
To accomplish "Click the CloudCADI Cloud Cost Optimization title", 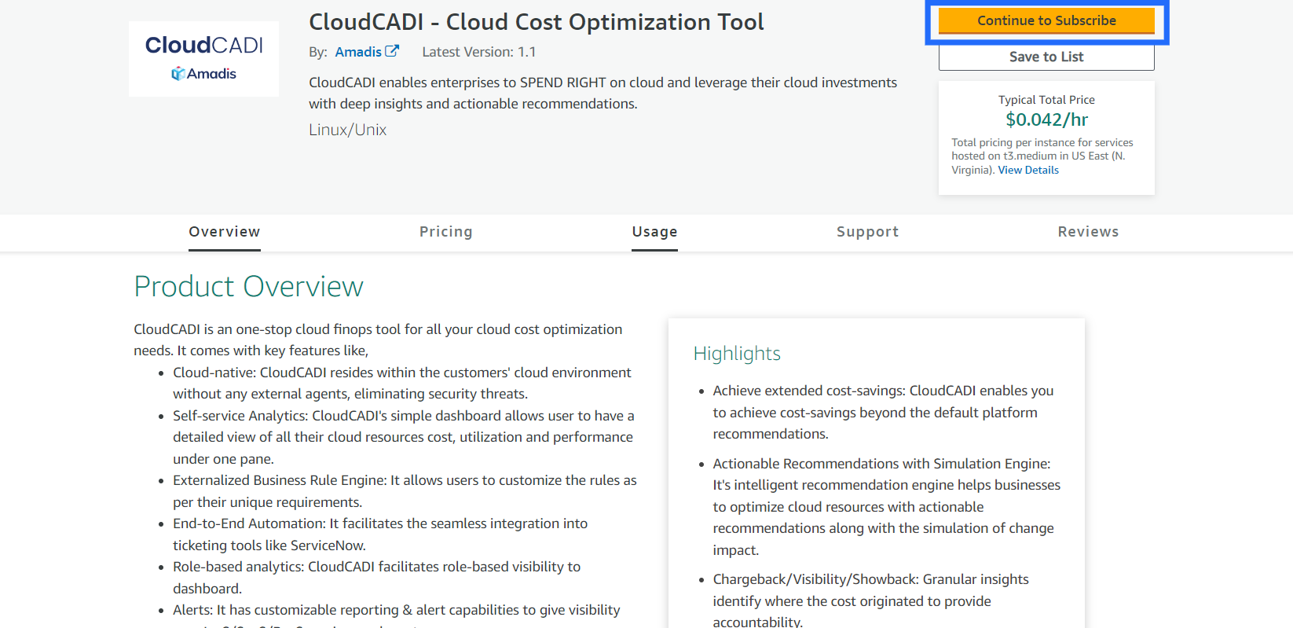I will [x=536, y=22].
